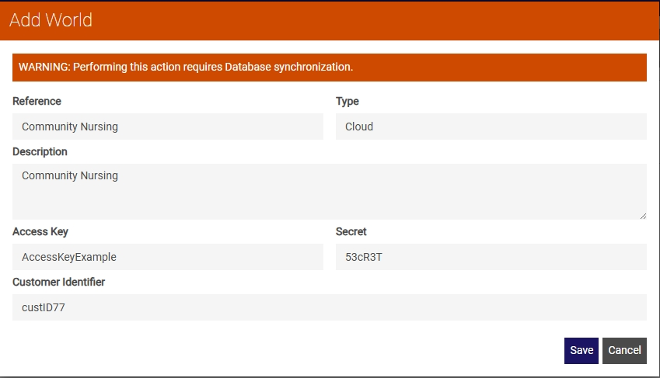Focus the Customer Identifier field
The width and height of the screenshot is (660, 378).
pos(329,307)
